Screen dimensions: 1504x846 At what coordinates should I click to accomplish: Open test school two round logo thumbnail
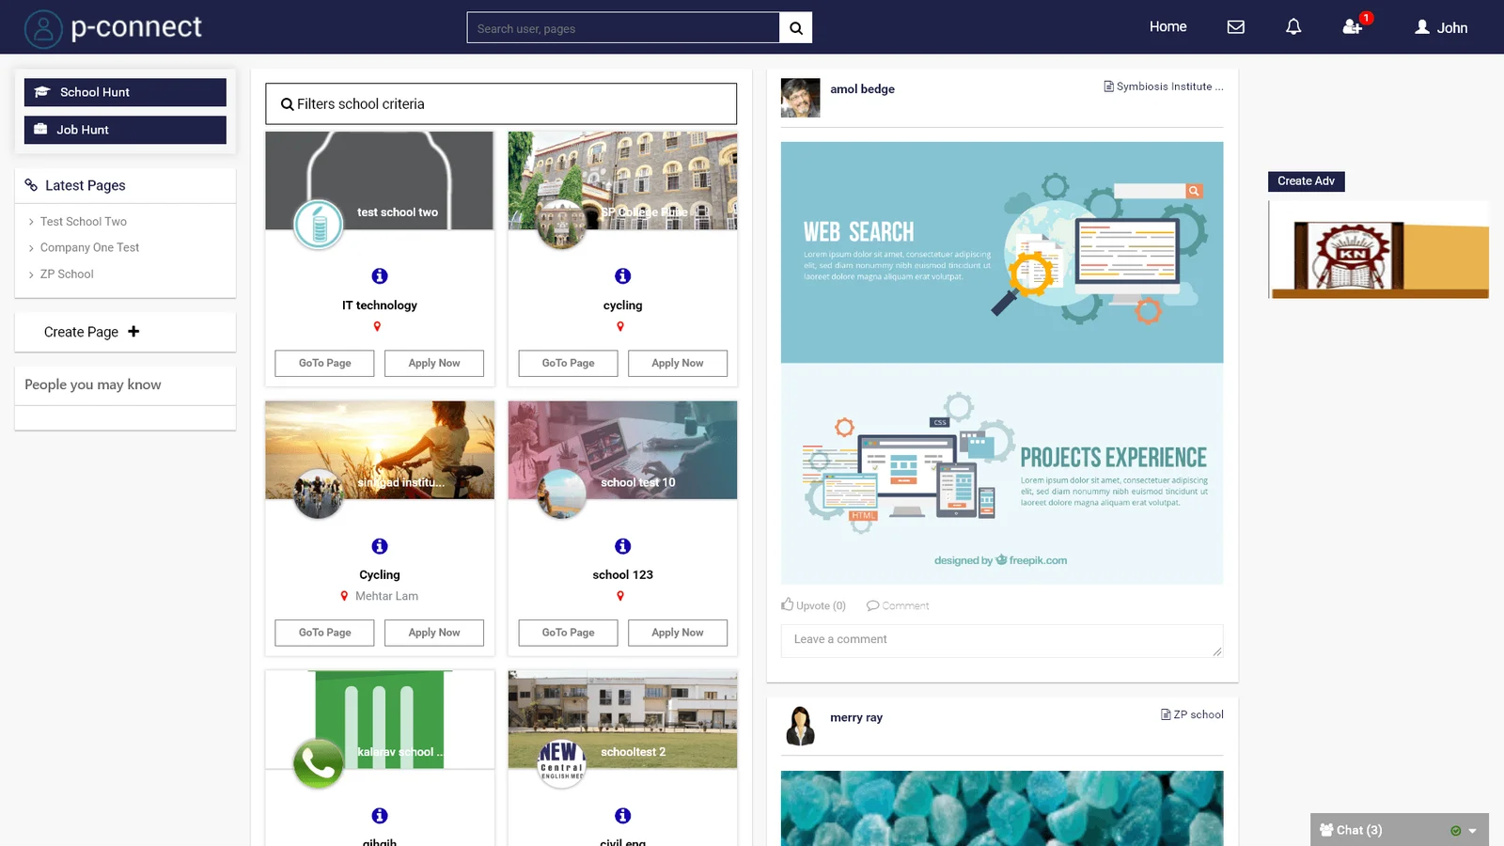tap(319, 225)
